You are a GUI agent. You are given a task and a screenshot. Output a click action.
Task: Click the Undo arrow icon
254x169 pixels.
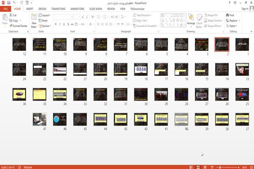point(14,3)
